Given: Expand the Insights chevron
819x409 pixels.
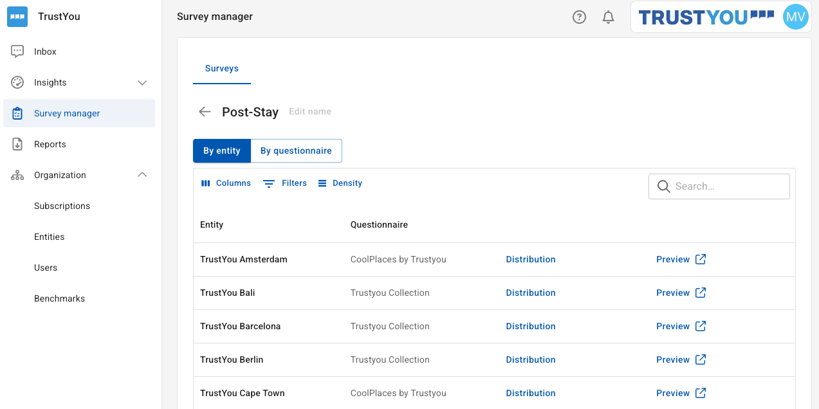Looking at the screenshot, I should [143, 83].
